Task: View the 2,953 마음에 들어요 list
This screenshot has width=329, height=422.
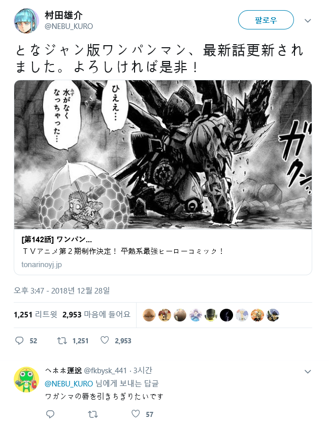Action: pyautogui.click(x=96, y=314)
